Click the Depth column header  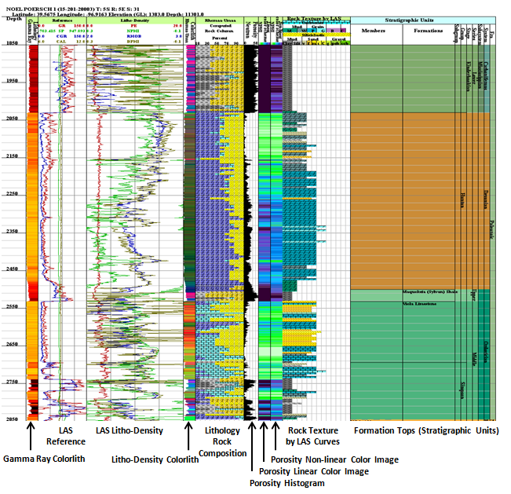(x=14, y=19)
